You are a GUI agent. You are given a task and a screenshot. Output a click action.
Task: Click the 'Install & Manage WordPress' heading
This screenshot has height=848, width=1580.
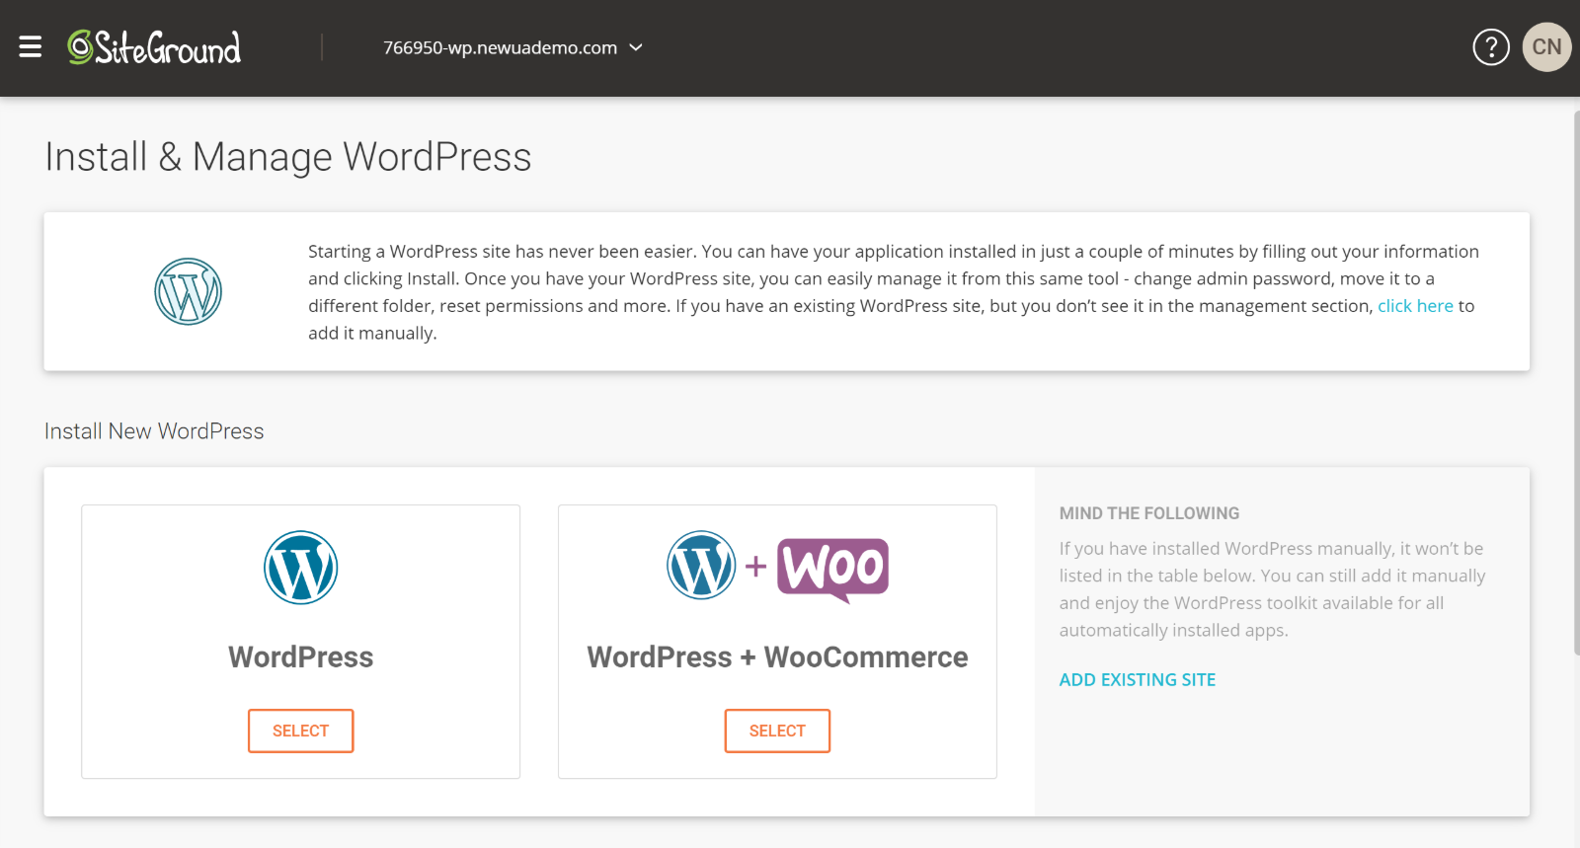(288, 157)
